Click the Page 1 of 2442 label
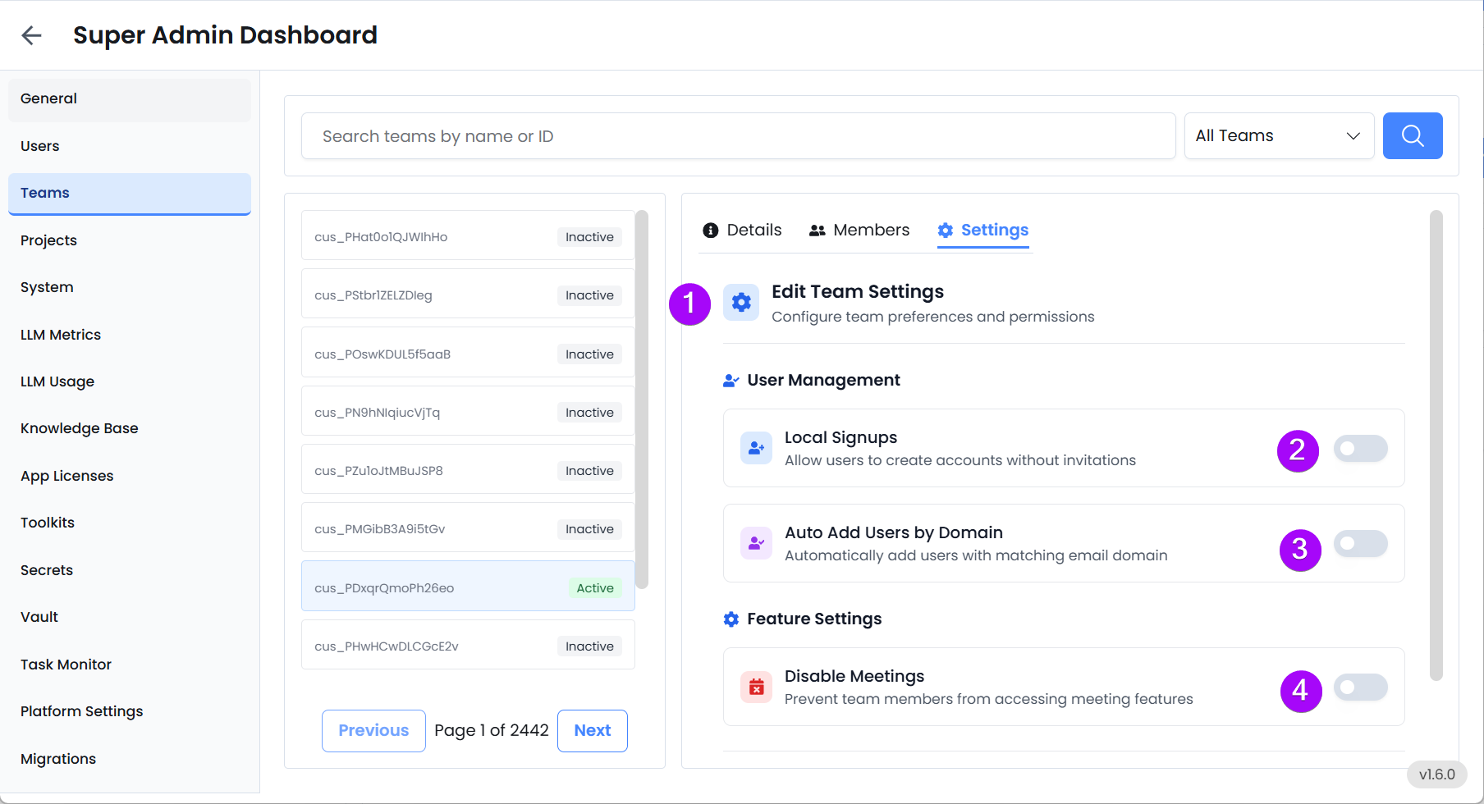The width and height of the screenshot is (1484, 804). (x=492, y=730)
